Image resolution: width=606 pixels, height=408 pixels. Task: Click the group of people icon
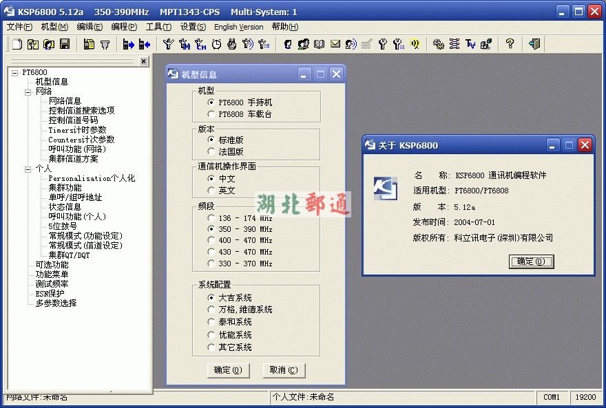[304, 44]
